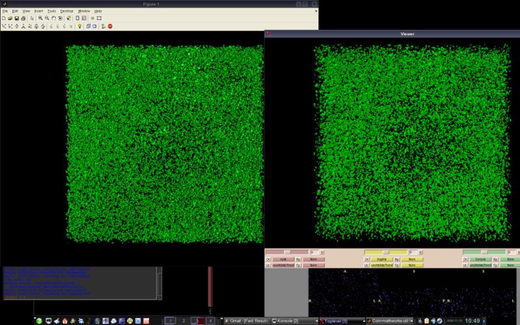The height and width of the screenshot is (325, 520).
Task: Toggle the yellow slice V visibility button
Action: pos(421,252)
